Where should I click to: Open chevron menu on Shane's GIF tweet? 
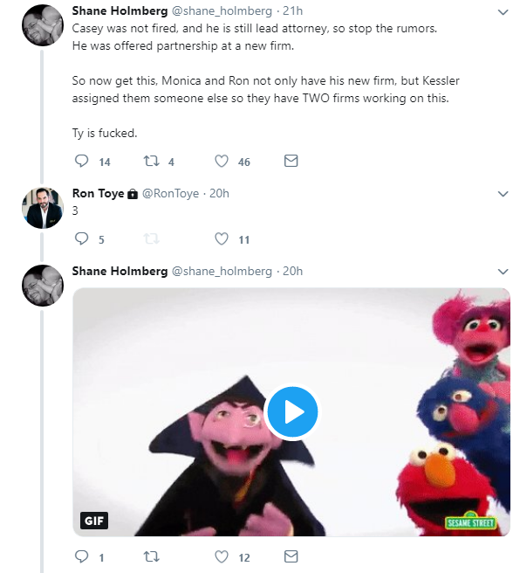(x=503, y=272)
